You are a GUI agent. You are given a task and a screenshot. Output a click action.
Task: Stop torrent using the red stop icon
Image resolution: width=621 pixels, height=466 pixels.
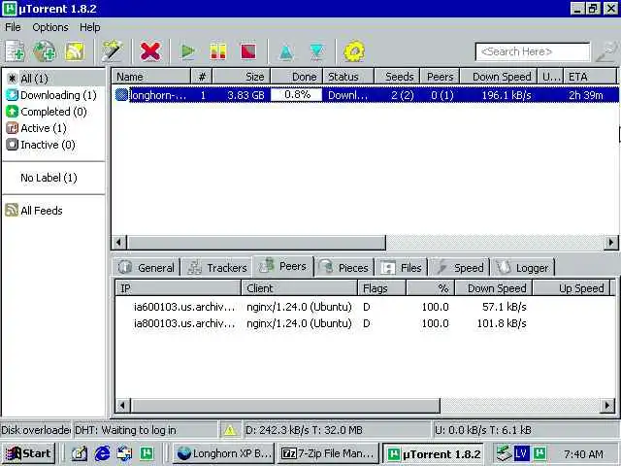[248, 51]
